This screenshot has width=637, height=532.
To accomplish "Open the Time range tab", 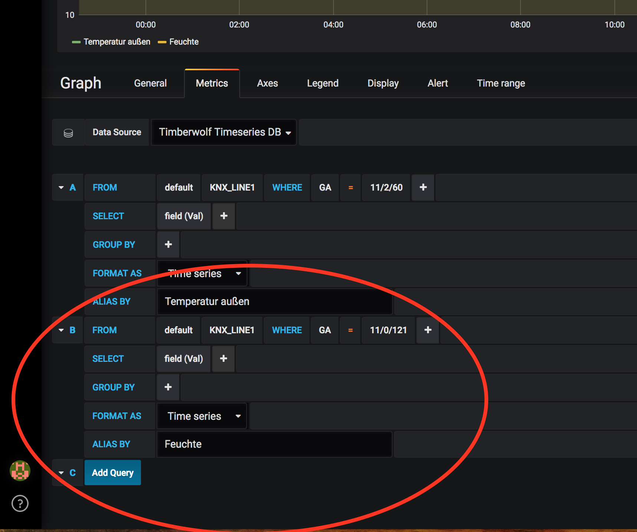I will pyautogui.click(x=501, y=83).
